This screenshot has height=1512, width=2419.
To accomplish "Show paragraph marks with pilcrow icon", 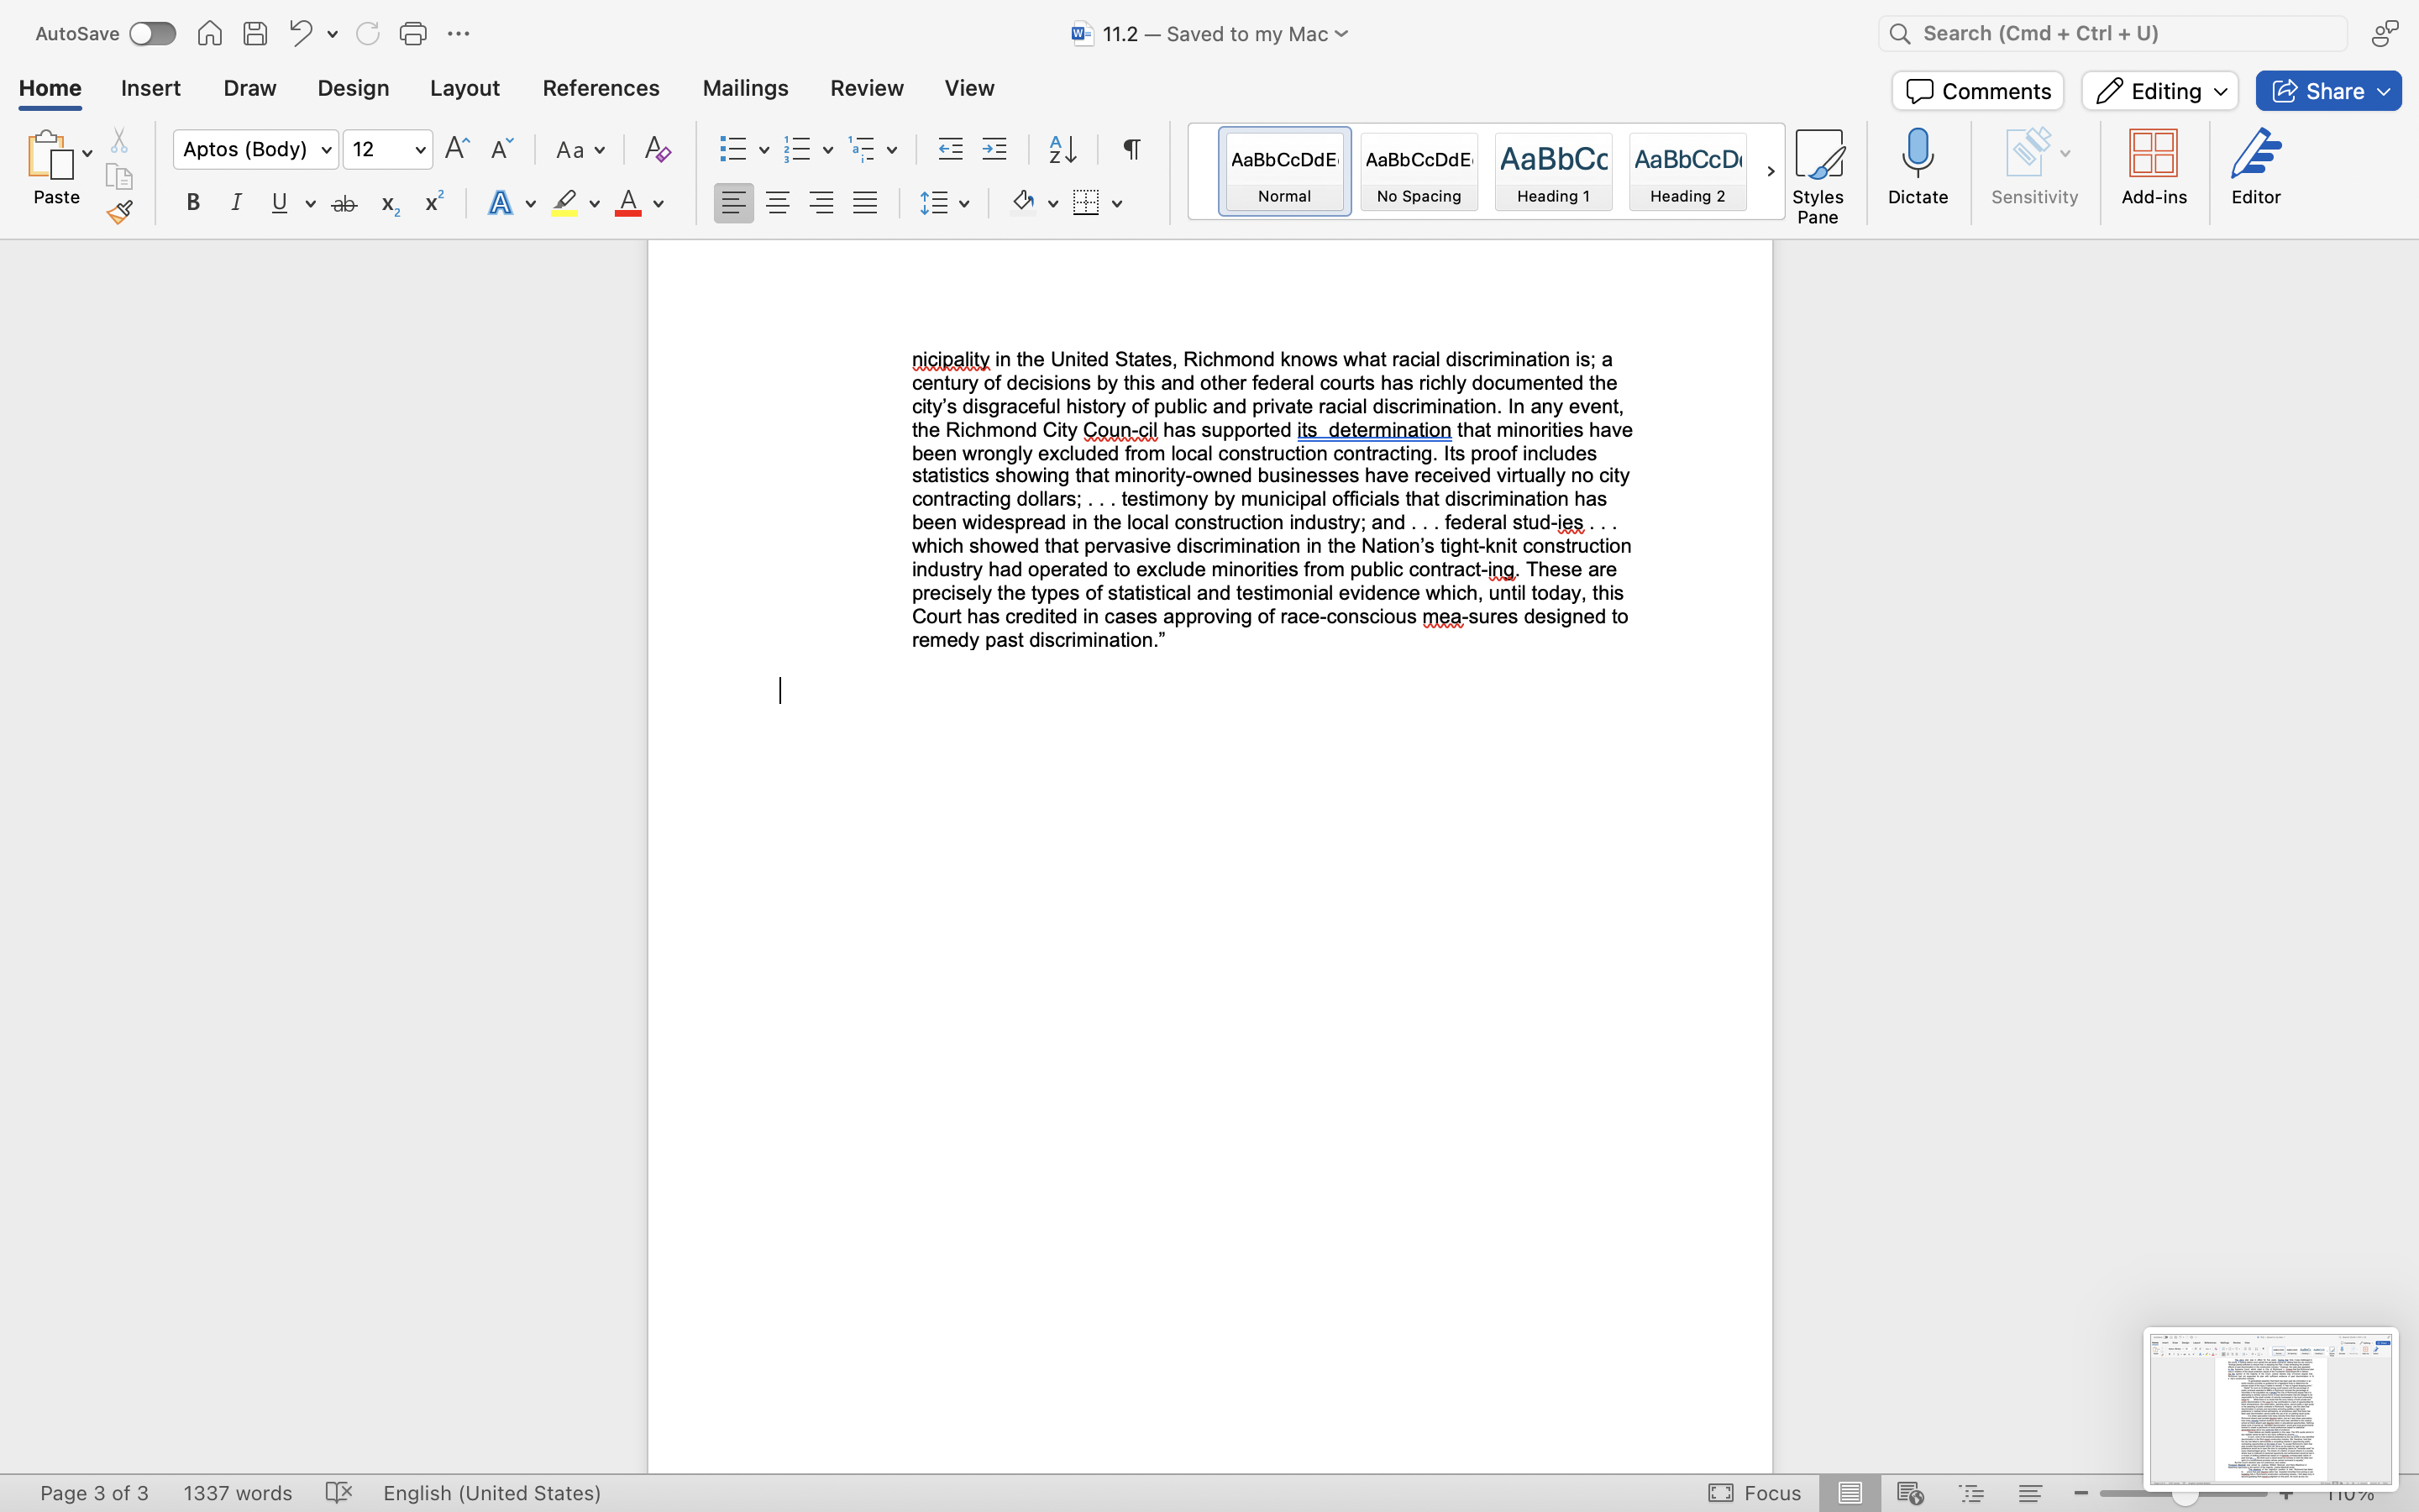I will [1131, 150].
